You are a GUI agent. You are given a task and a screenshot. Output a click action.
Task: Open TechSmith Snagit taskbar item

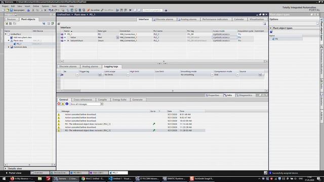[x=201, y=178]
